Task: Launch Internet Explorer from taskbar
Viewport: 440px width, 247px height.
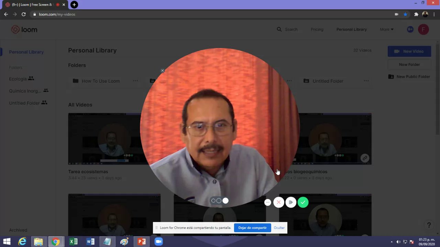Action: (x=22, y=242)
